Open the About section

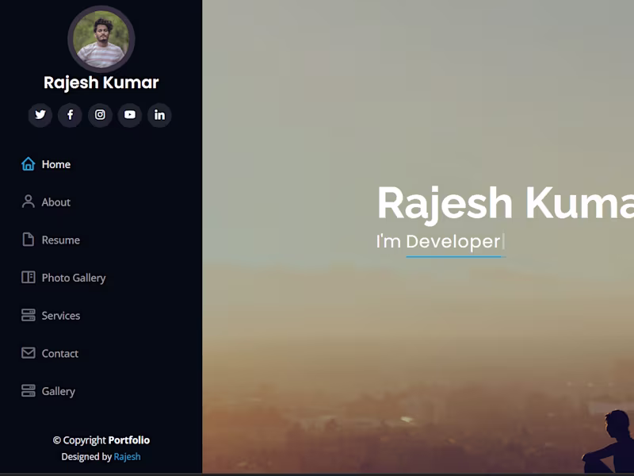pyautogui.click(x=55, y=202)
